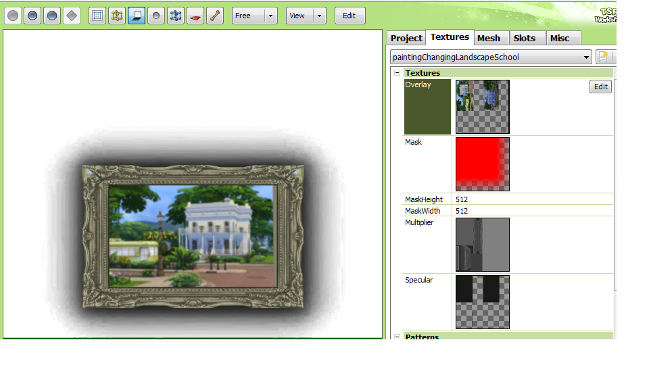This screenshot has height=365, width=649.
Task: Toggle the yellow wireframe cube icon
Action: pyautogui.click(x=117, y=16)
